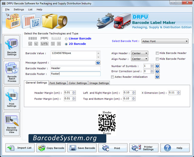The width and height of the screenshot is (194, 157).
Task: Open the Barcode Settings panel
Action: coord(12,47)
